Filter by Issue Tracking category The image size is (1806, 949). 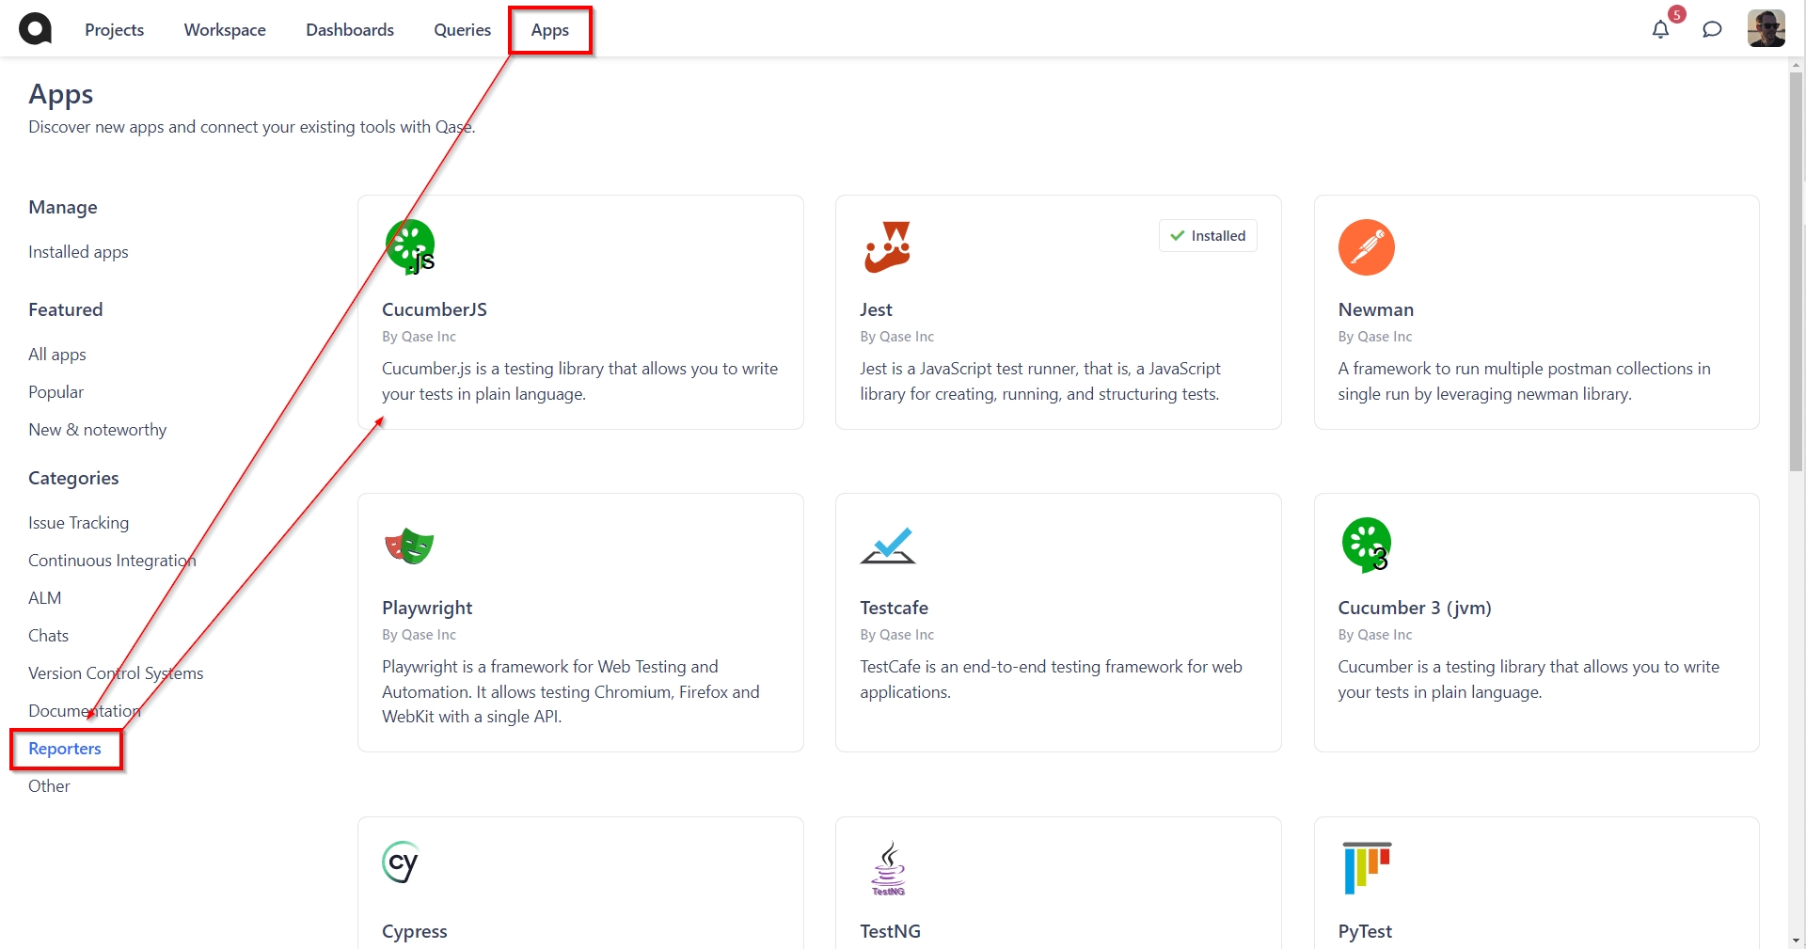coord(78,523)
